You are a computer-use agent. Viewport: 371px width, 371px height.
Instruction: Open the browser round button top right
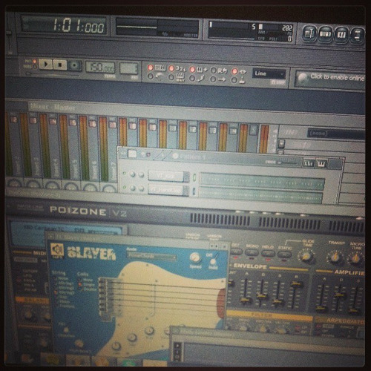coord(357,36)
